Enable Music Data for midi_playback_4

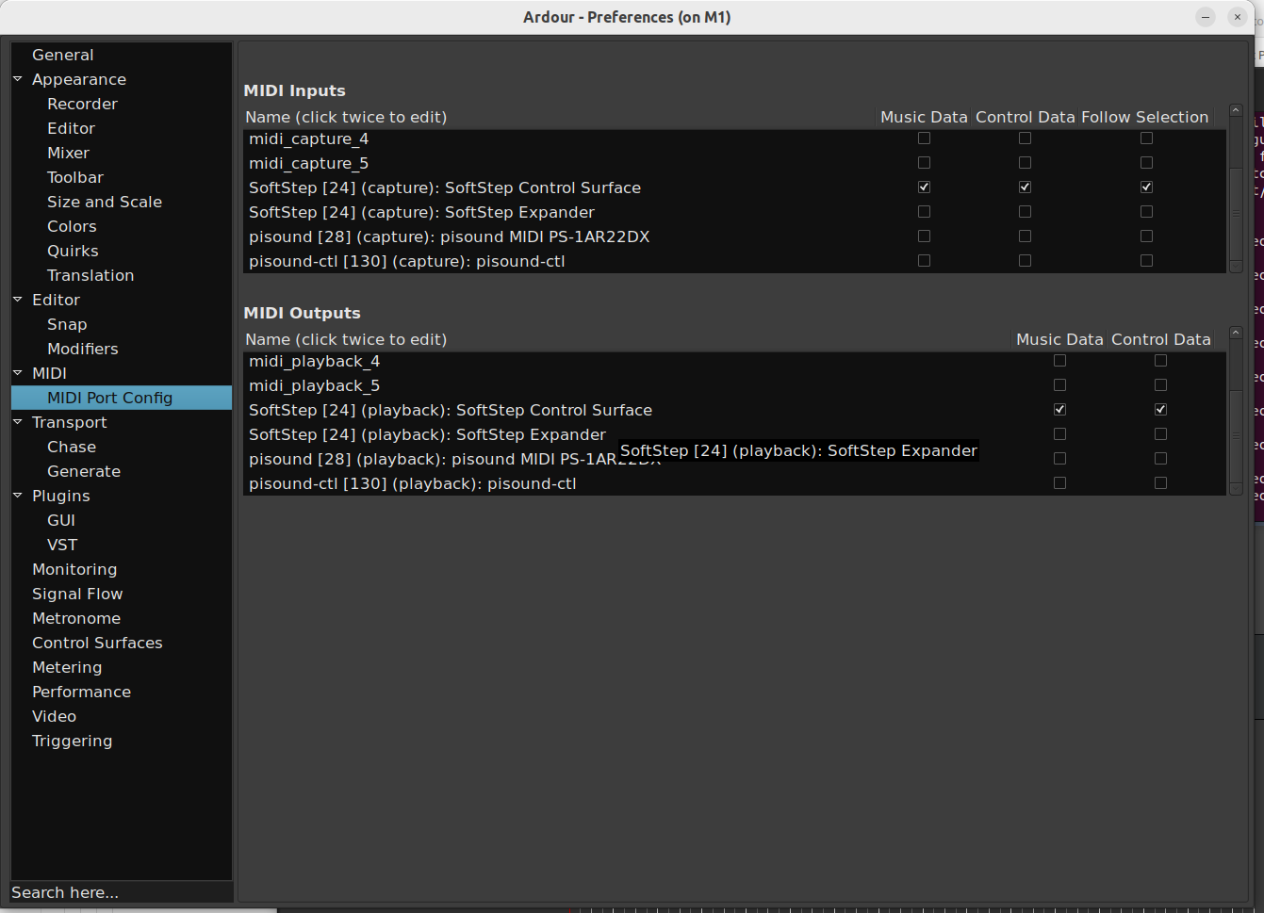(1059, 361)
